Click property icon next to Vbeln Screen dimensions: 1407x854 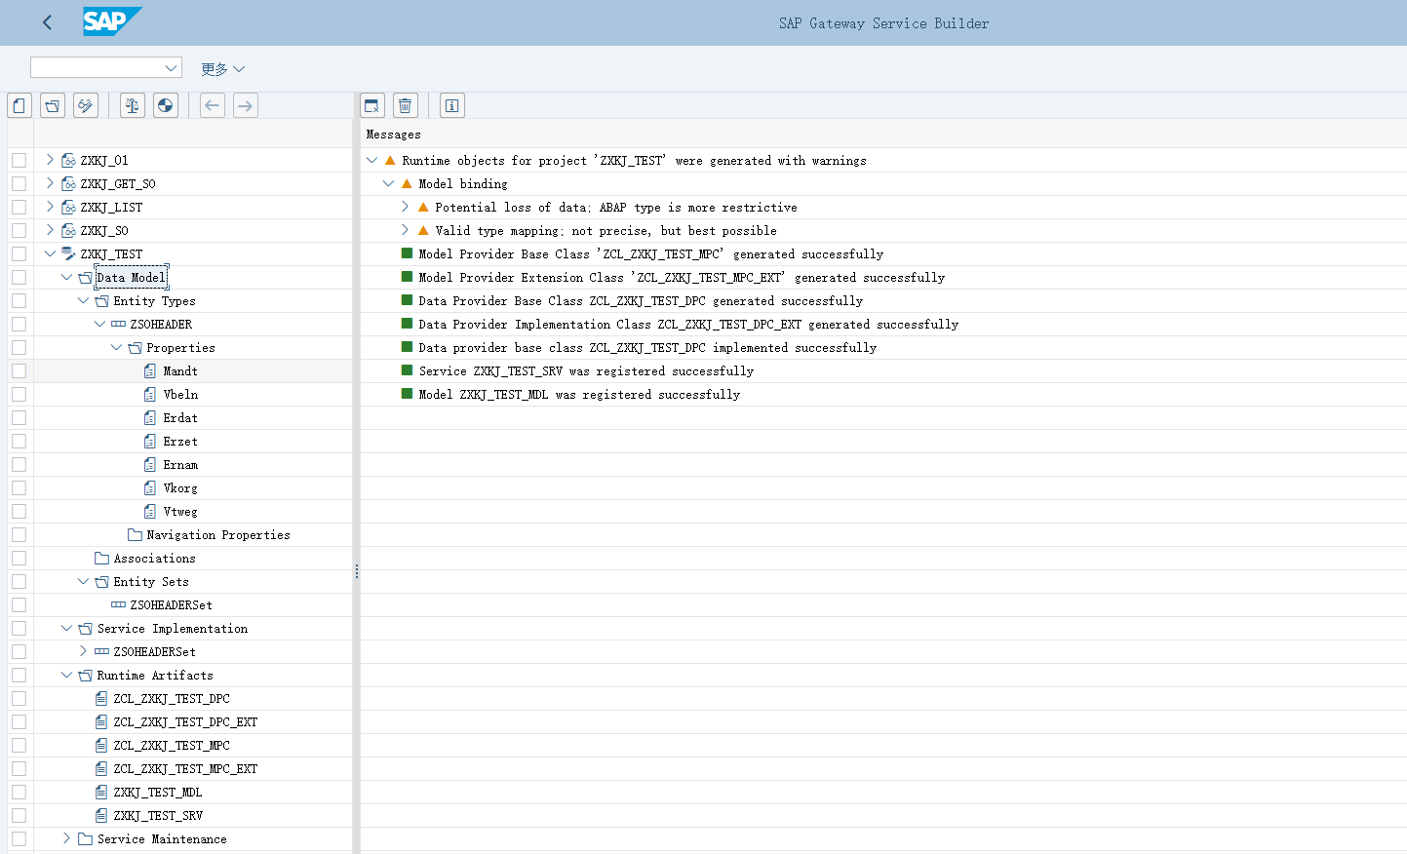150,394
